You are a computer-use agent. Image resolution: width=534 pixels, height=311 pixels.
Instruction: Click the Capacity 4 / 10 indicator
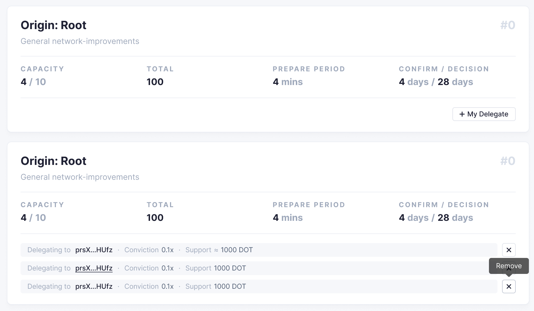[x=33, y=82]
